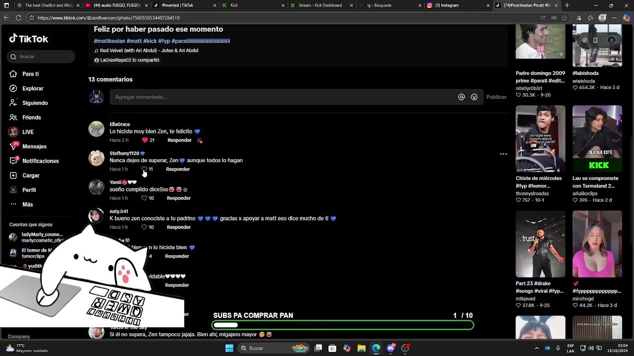Open EllaGrace's profile avatar
634x356 pixels.
[x=96, y=129]
